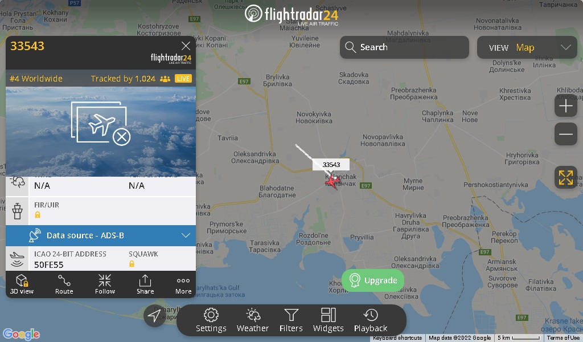
Task: Open the Widgets menu
Action: coord(329,320)
